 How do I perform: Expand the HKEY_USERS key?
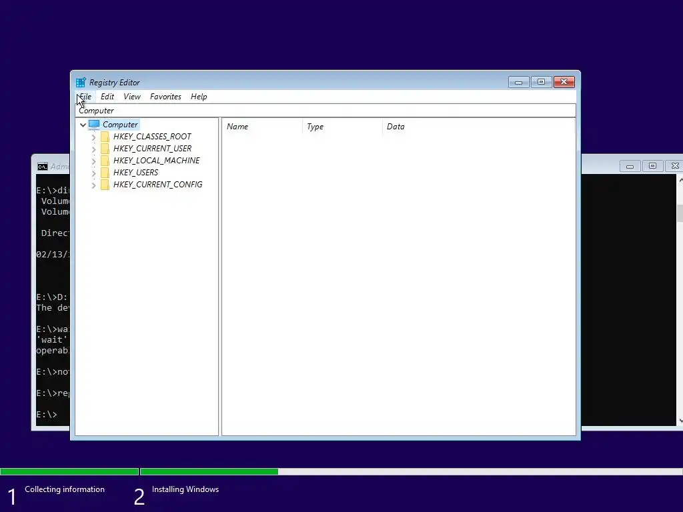93,173
